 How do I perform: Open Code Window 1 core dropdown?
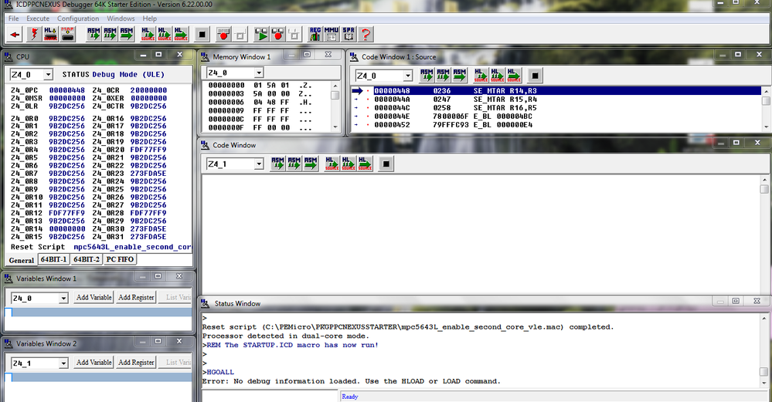(408, 76)
